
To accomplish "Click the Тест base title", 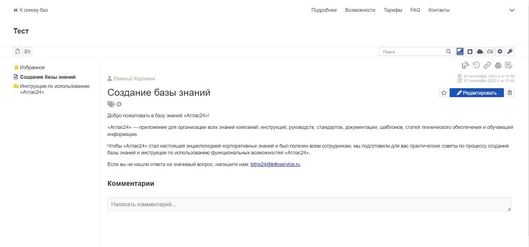I will pos(21,31).
